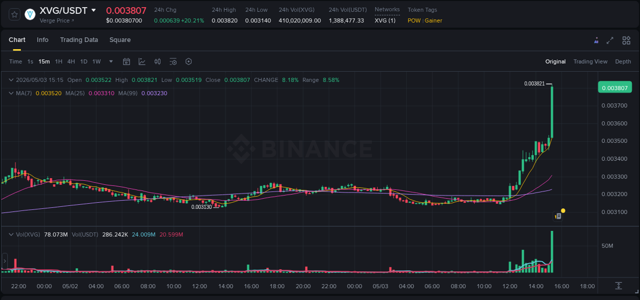
Task: Click the $0.00380700 USD price
Action: (124, 20)
